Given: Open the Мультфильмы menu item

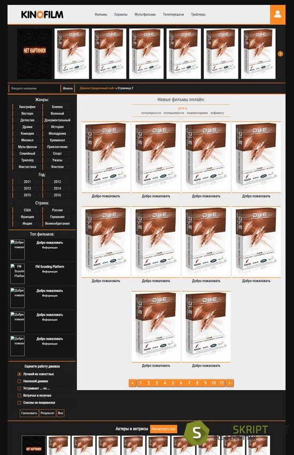Looking at the screenshot, I should pyautogui.click(x=145, y=14).
